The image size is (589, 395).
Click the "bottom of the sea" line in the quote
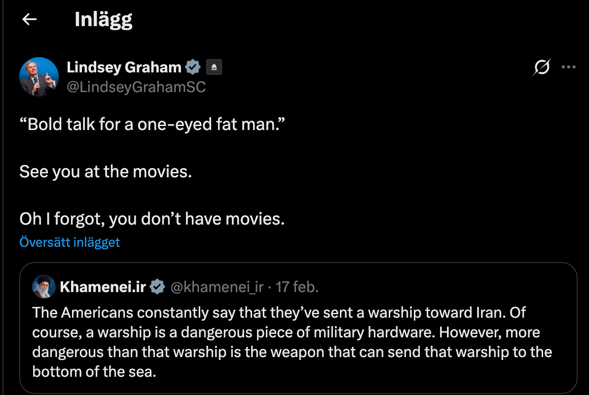94,371
